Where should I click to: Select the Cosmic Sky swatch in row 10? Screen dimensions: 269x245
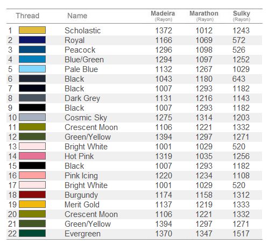pos(32,117)
